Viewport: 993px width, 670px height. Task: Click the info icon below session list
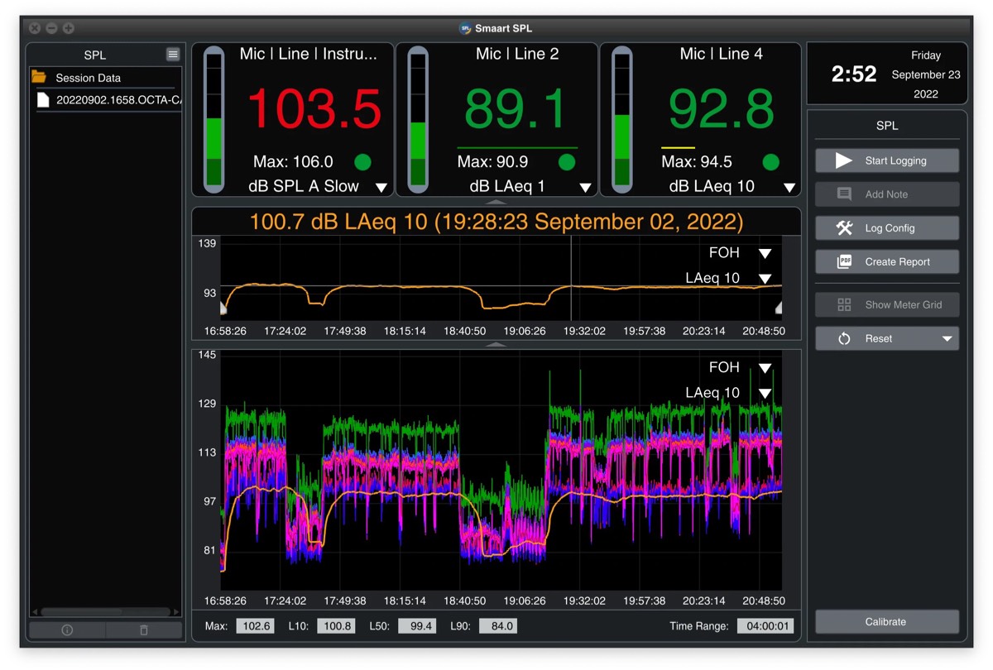(x=67, y=630)
